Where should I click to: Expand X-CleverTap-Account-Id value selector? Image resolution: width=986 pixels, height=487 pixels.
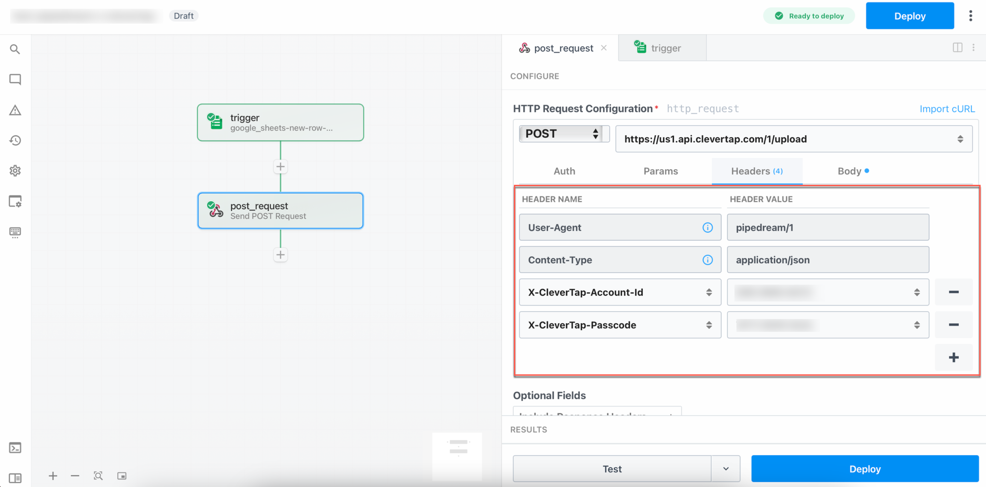point(917,292)
